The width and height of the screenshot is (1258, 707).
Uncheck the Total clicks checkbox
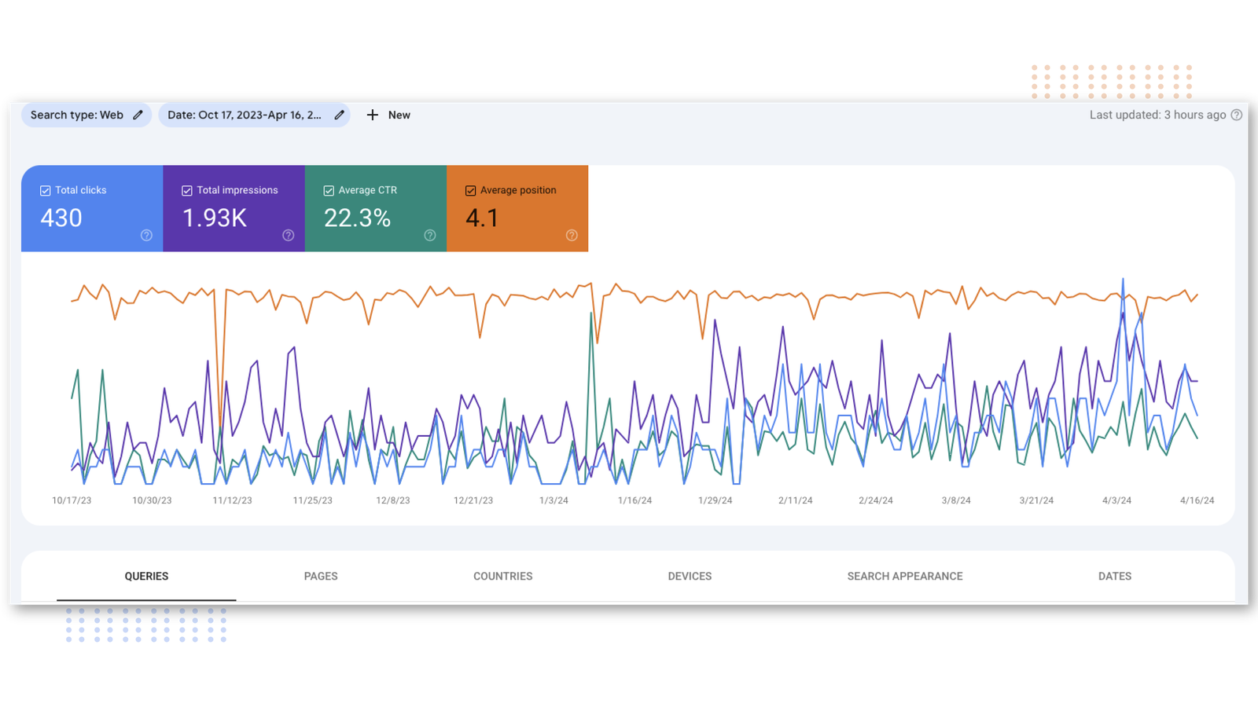pyautogui.click(x=46, y=191)
